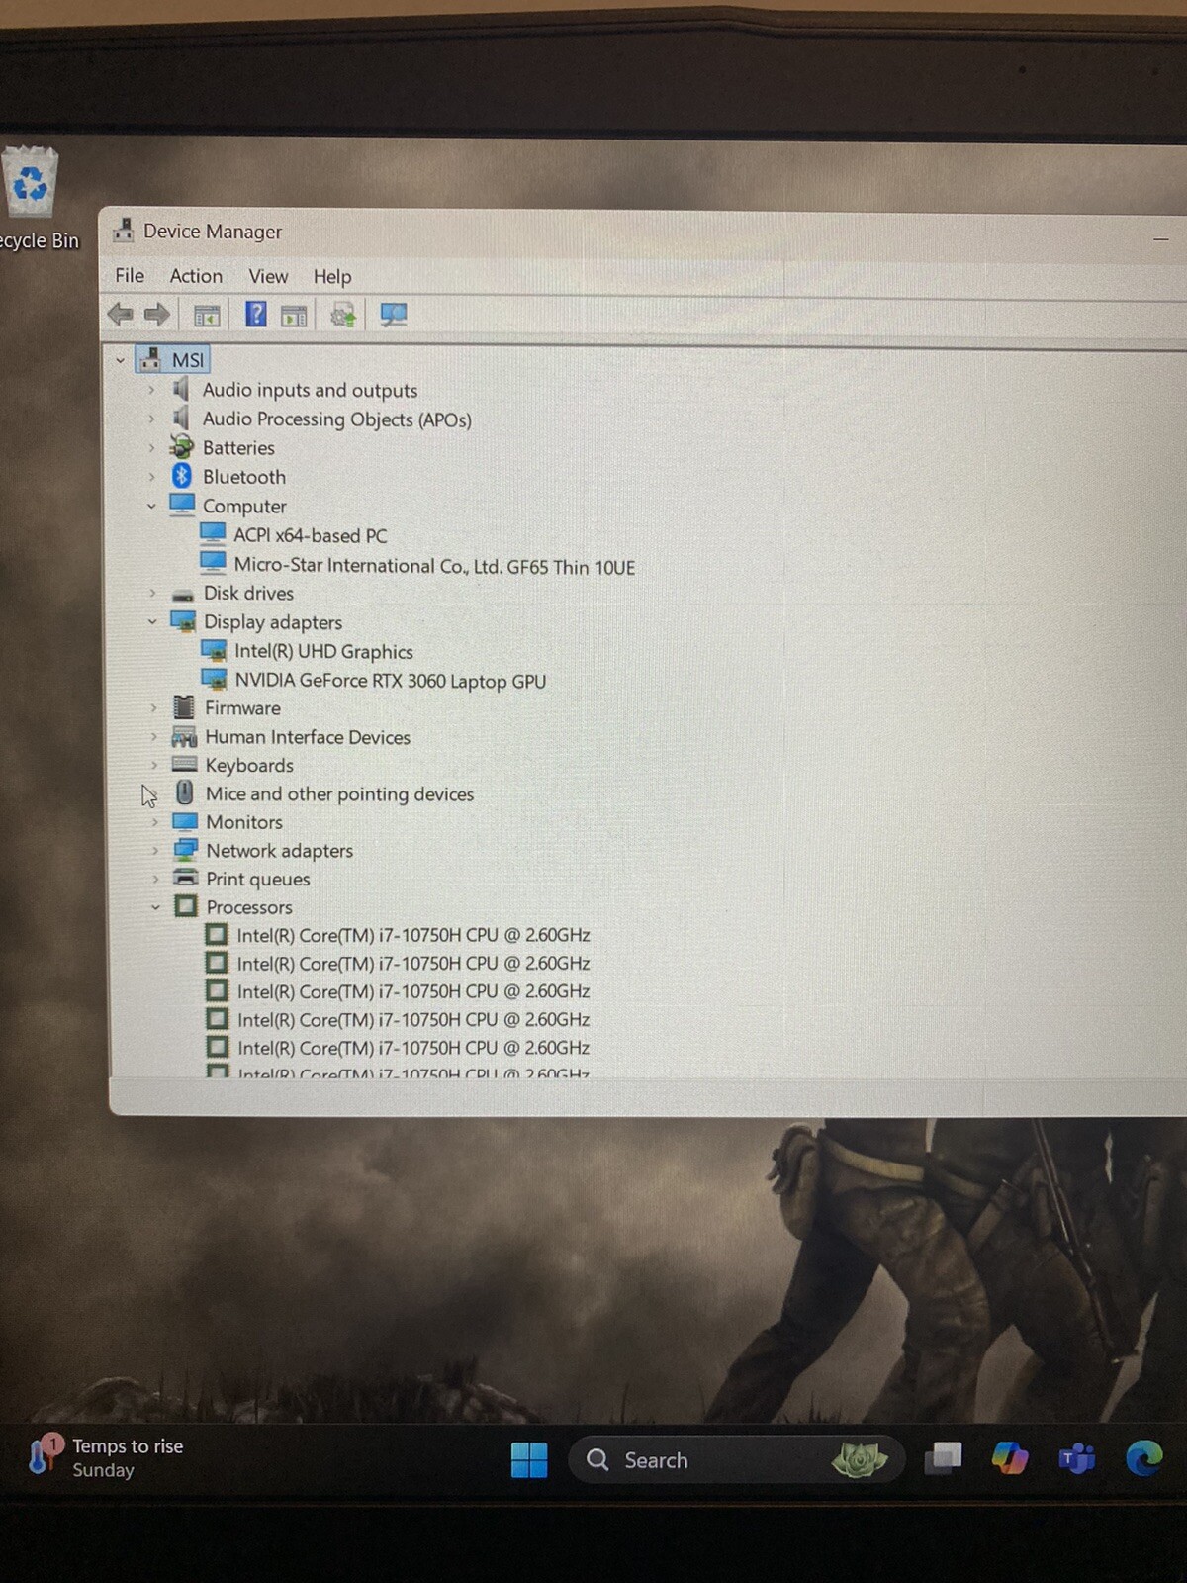The width and height of the screenshot is (1187, 1583).
Task: Select the Display adapters label
Action: tap(273, 622)
